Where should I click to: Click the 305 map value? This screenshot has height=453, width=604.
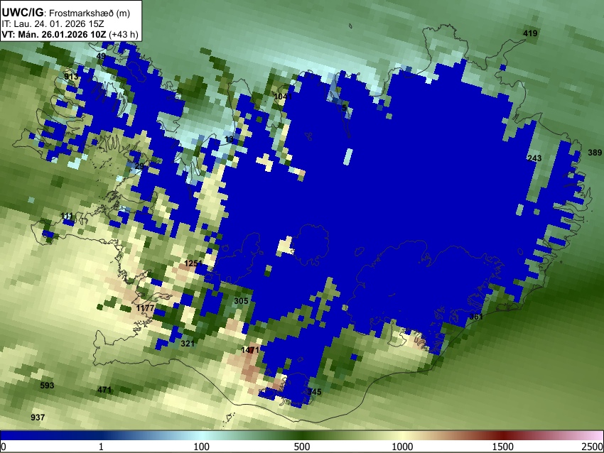click(241, 301)
